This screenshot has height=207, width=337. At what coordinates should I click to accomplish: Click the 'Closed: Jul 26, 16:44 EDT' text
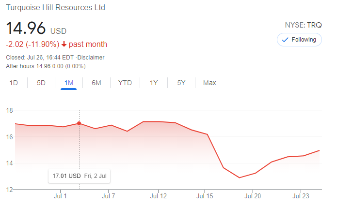40,58
